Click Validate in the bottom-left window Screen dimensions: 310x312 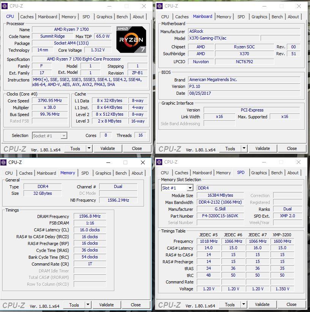coord(106,305)
